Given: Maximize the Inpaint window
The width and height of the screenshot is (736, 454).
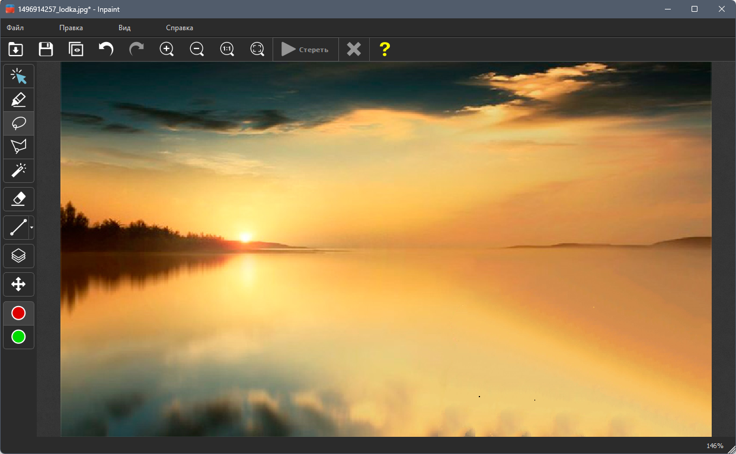Looking at the screenshot, I should tap(695, 9).
